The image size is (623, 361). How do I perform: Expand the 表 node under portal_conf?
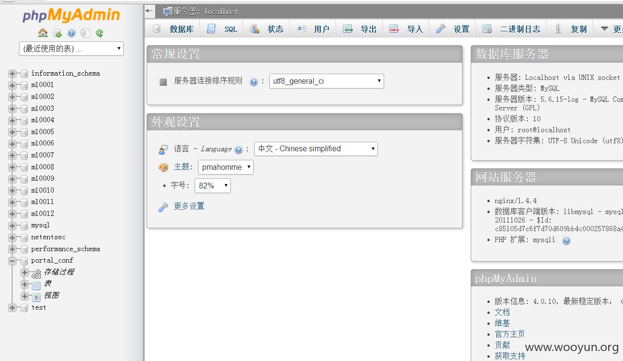[x=25, y=284]
